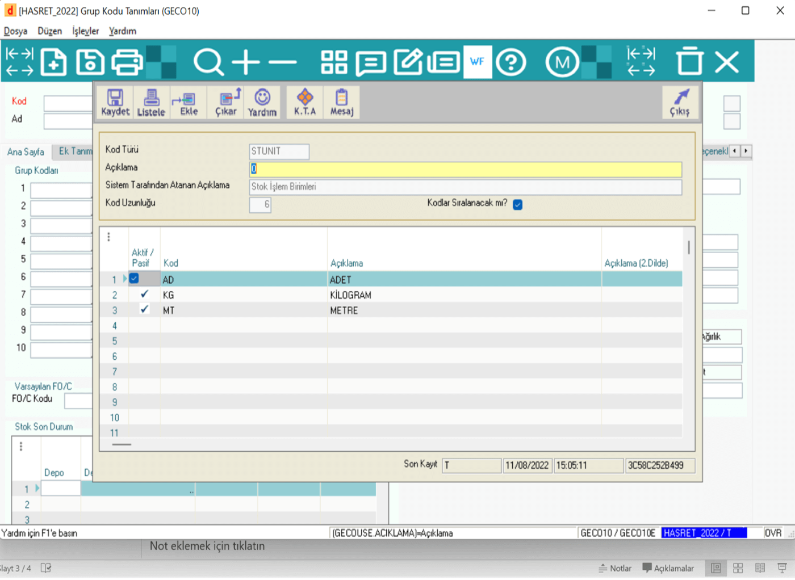The height and width of the screenshot is (580, 795).
Task: Click the left navigation arrows icon
Action: pos(19,62)
